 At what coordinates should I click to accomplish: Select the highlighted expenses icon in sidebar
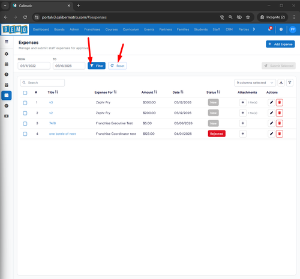[x=7, y=95]
